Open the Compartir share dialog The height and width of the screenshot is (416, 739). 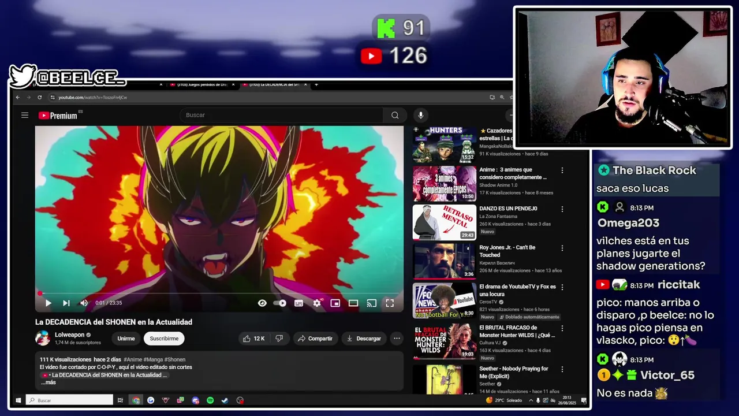coord(315,339)
